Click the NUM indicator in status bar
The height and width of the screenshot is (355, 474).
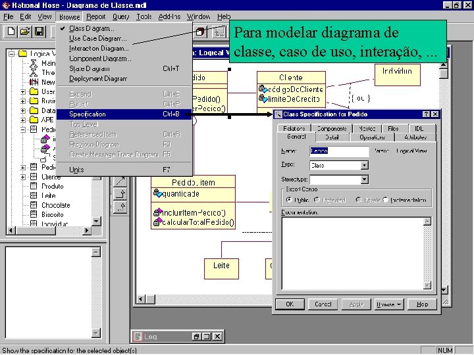pos(445,350)
